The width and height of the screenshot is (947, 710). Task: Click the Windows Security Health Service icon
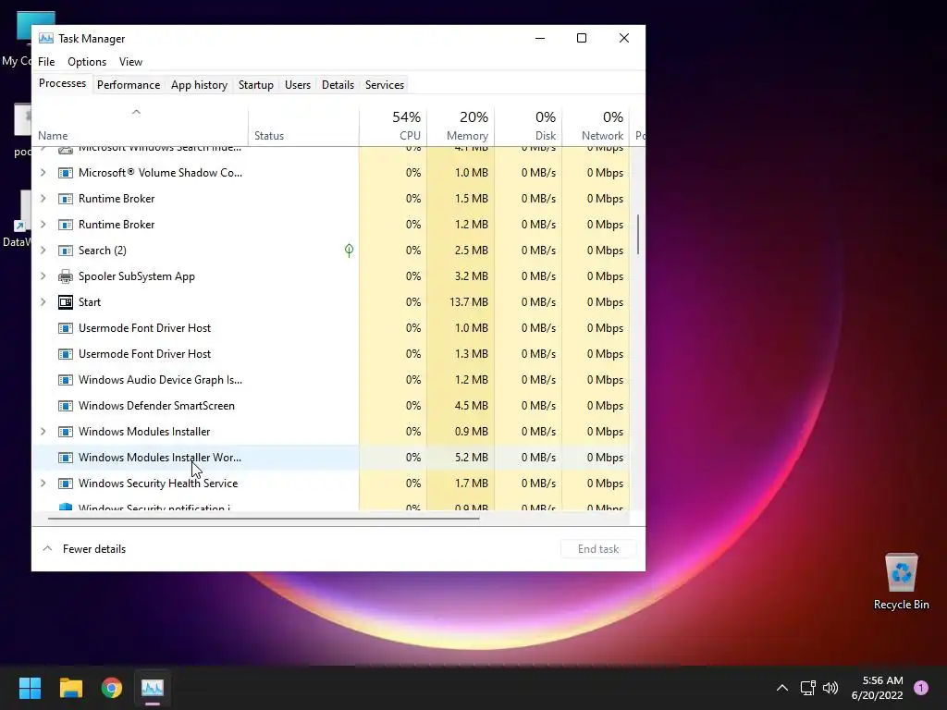(x=66, y=484)
